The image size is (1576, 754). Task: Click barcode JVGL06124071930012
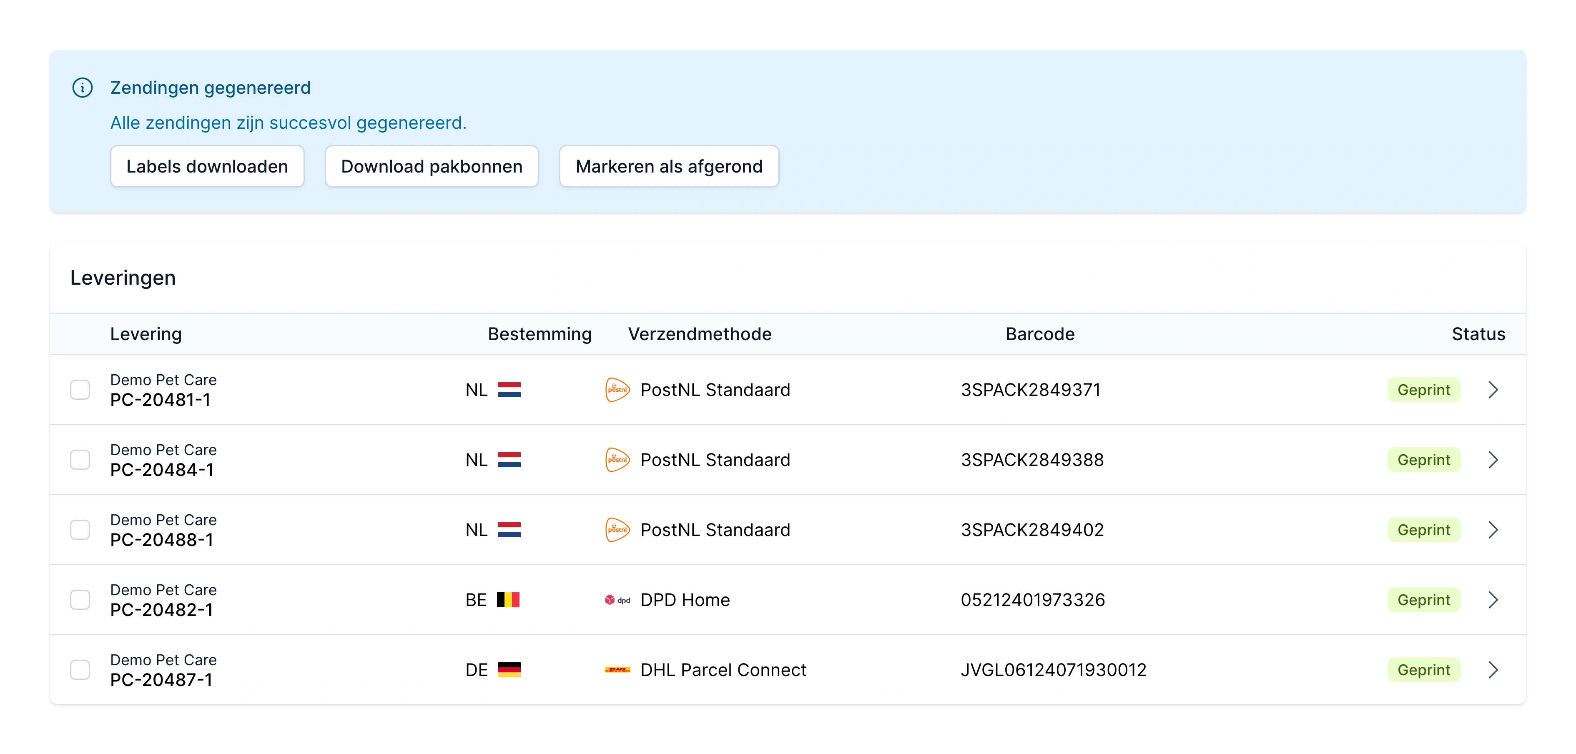coord(1054,670)
